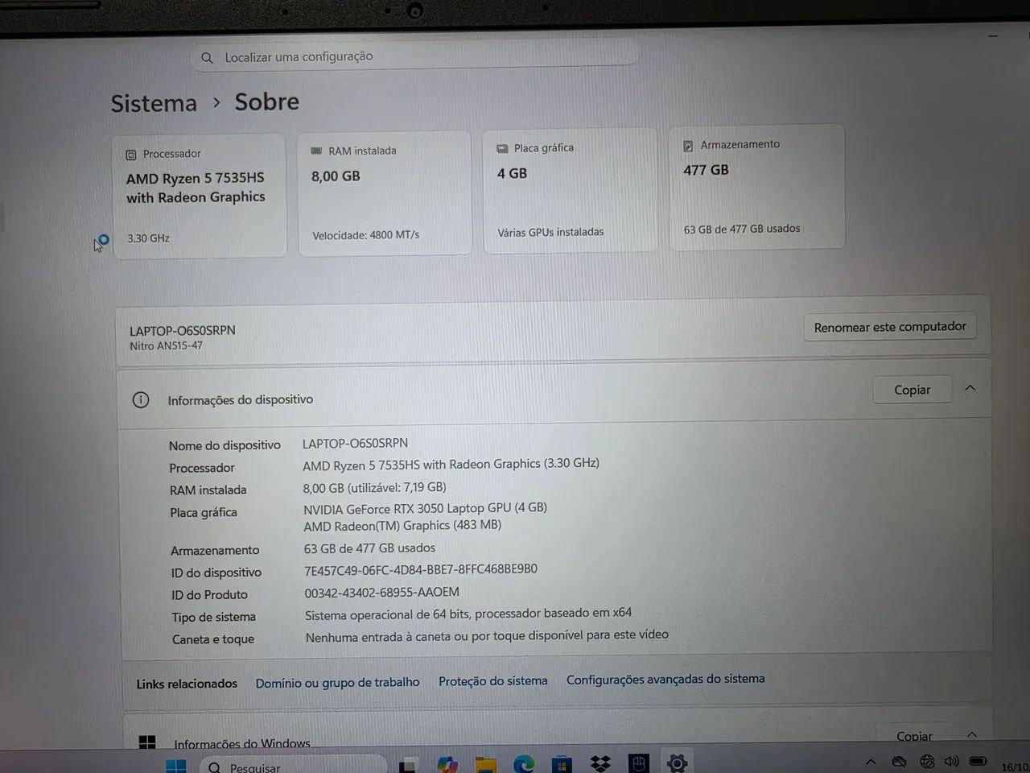The image size is (1030, 773).
Task: Open the Armazenamento card
Action: point(757,188)
